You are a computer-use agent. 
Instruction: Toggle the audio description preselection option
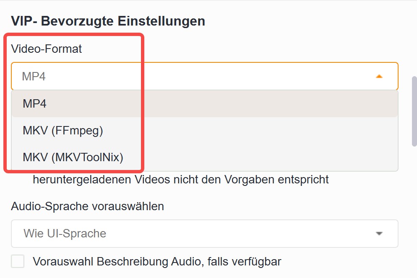(17, 261)
